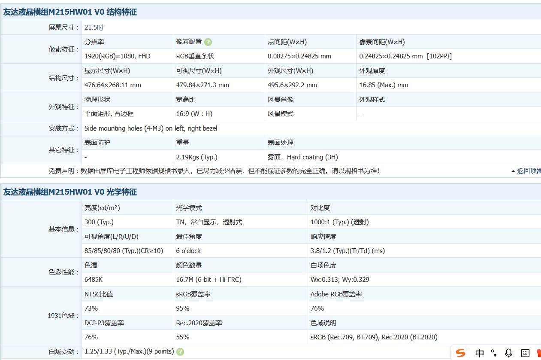This screenshot has width=541, height=360.
Task: Go back to top via 返回顶端 link
Action: click(526, 171)
